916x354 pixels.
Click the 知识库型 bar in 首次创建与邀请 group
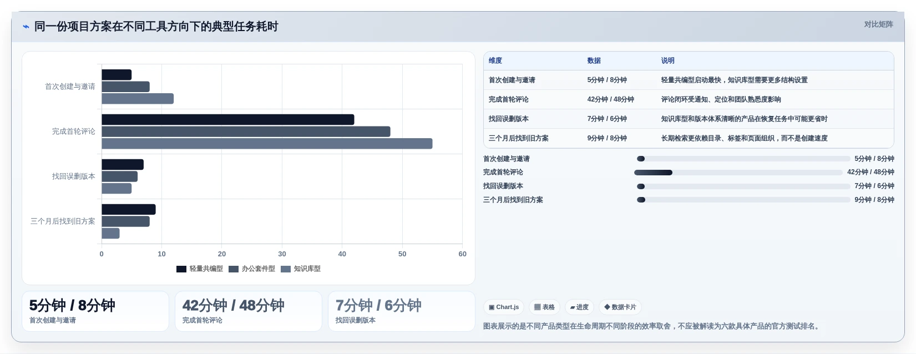(138, 99)
